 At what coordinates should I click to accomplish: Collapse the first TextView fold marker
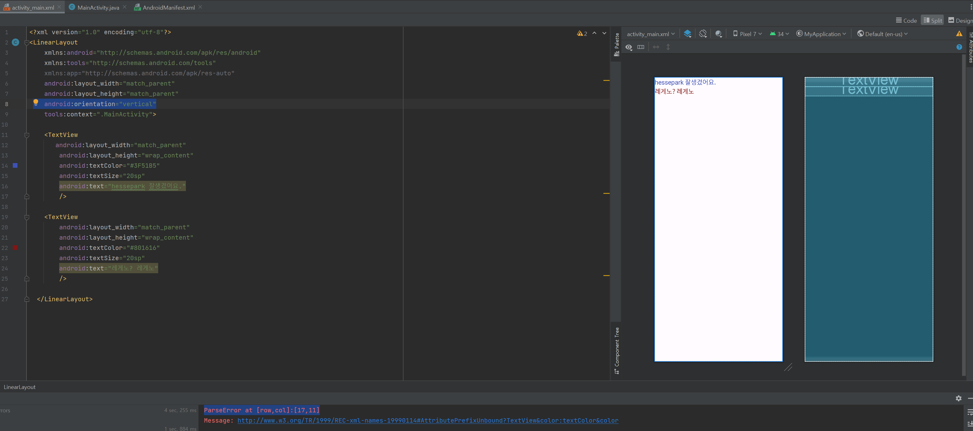click(x=27, y=135)
